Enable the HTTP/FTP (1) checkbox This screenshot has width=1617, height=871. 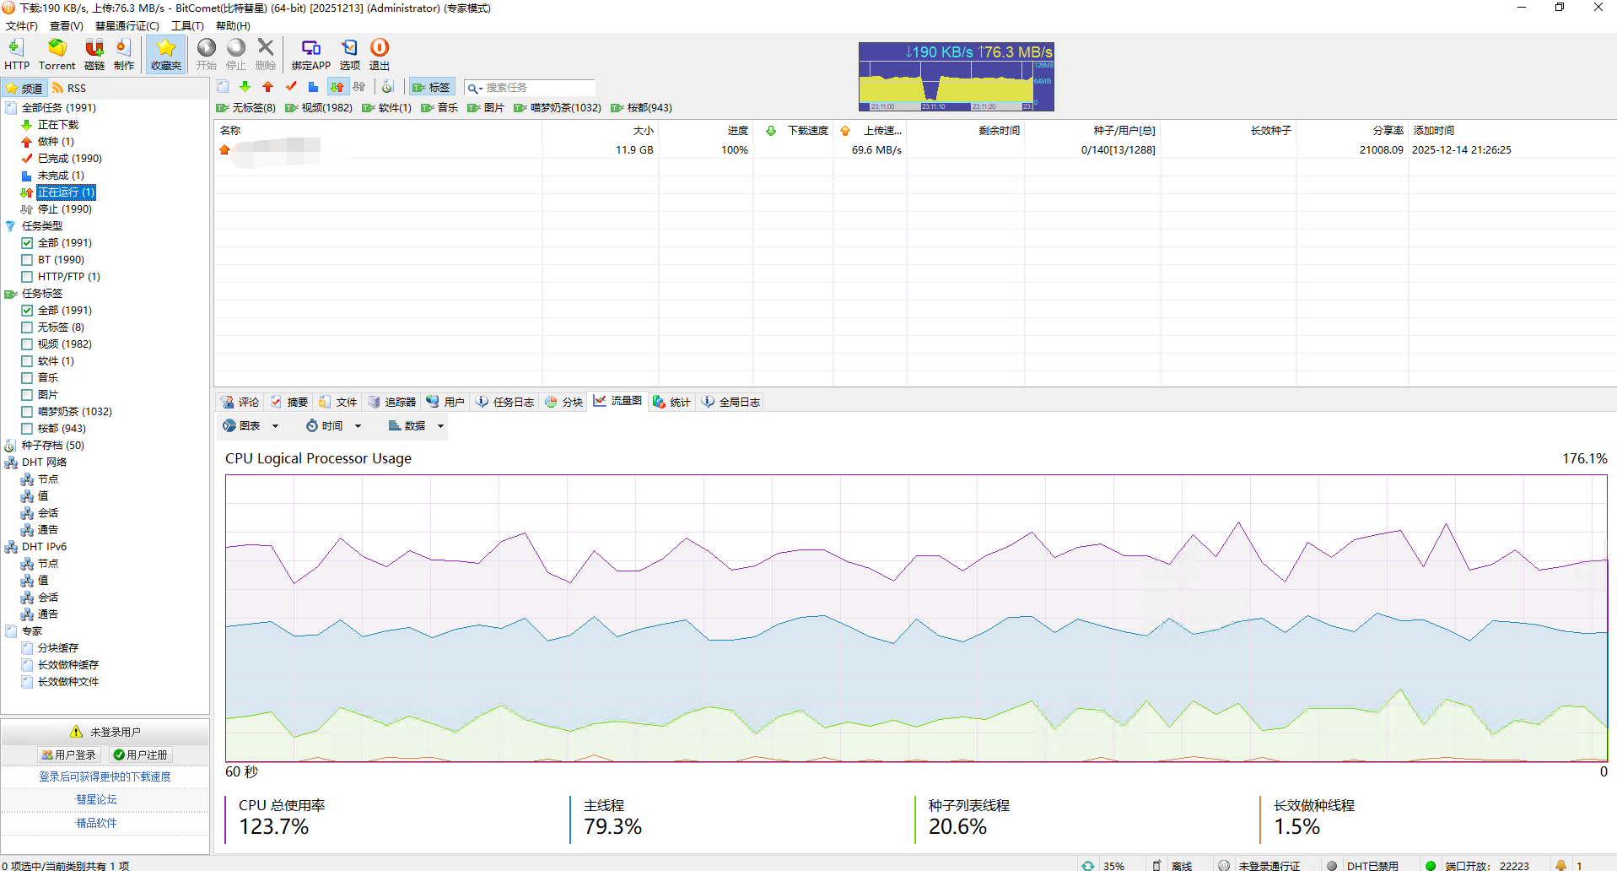click(x=27, y=277)
